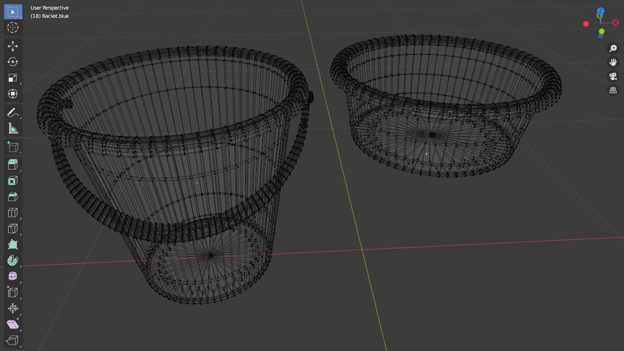Click the Add Cube tool
Screen dimensions: 624x351
[13, 147]
